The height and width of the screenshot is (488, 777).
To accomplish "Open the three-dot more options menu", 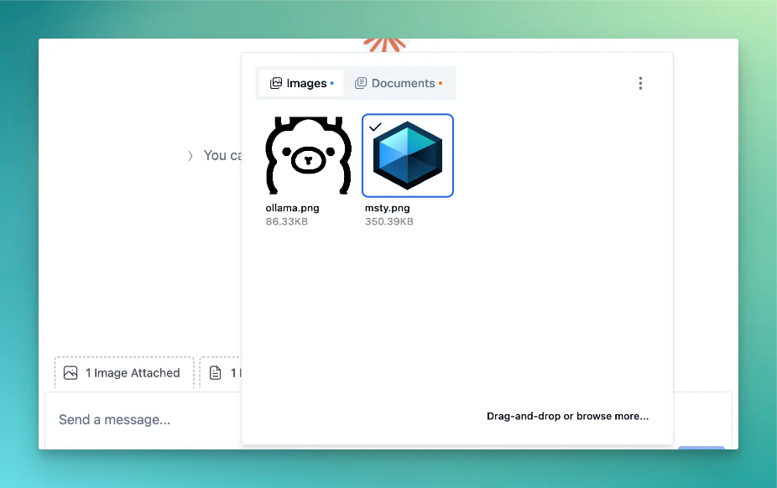I will pos(640,83).
